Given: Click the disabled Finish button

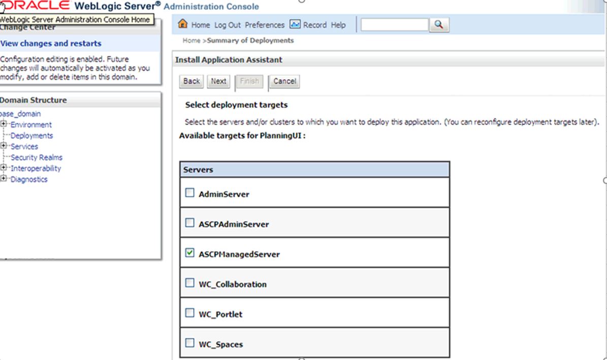Looking at the screenshot, I should click(249, 81).
